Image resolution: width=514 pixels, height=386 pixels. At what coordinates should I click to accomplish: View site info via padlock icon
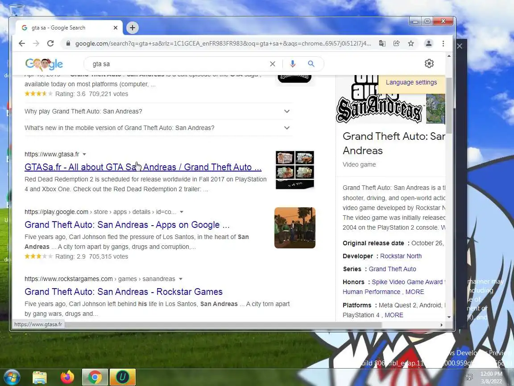(68, 43)
